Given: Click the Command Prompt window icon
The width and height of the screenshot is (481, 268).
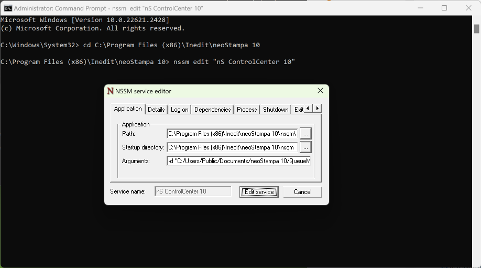Looking at the screenshot, I should pyautogui.click(x=8, y=8).
